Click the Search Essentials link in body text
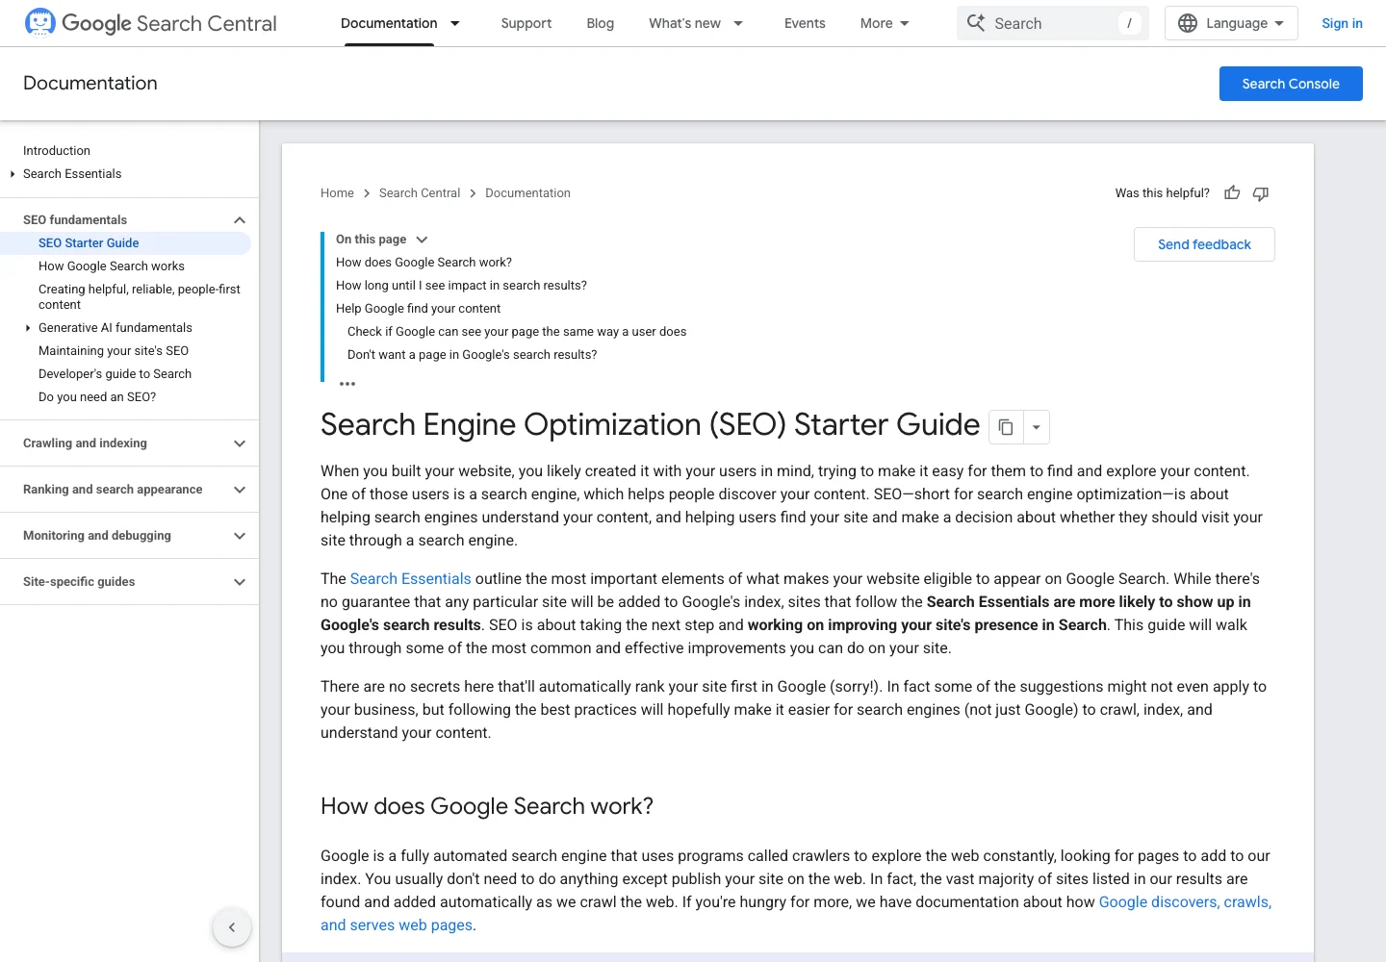This screenshot has width=1386, height=962. point(410,579)
